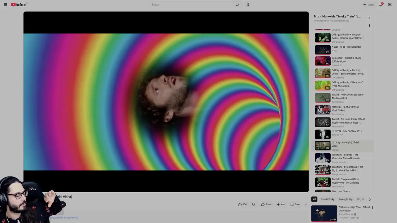The width and height of the screenshot is (397, 223).
Task: Click title 'Lil Dicky - Too High (Official Video)'
Action: [x=345, y=144]
